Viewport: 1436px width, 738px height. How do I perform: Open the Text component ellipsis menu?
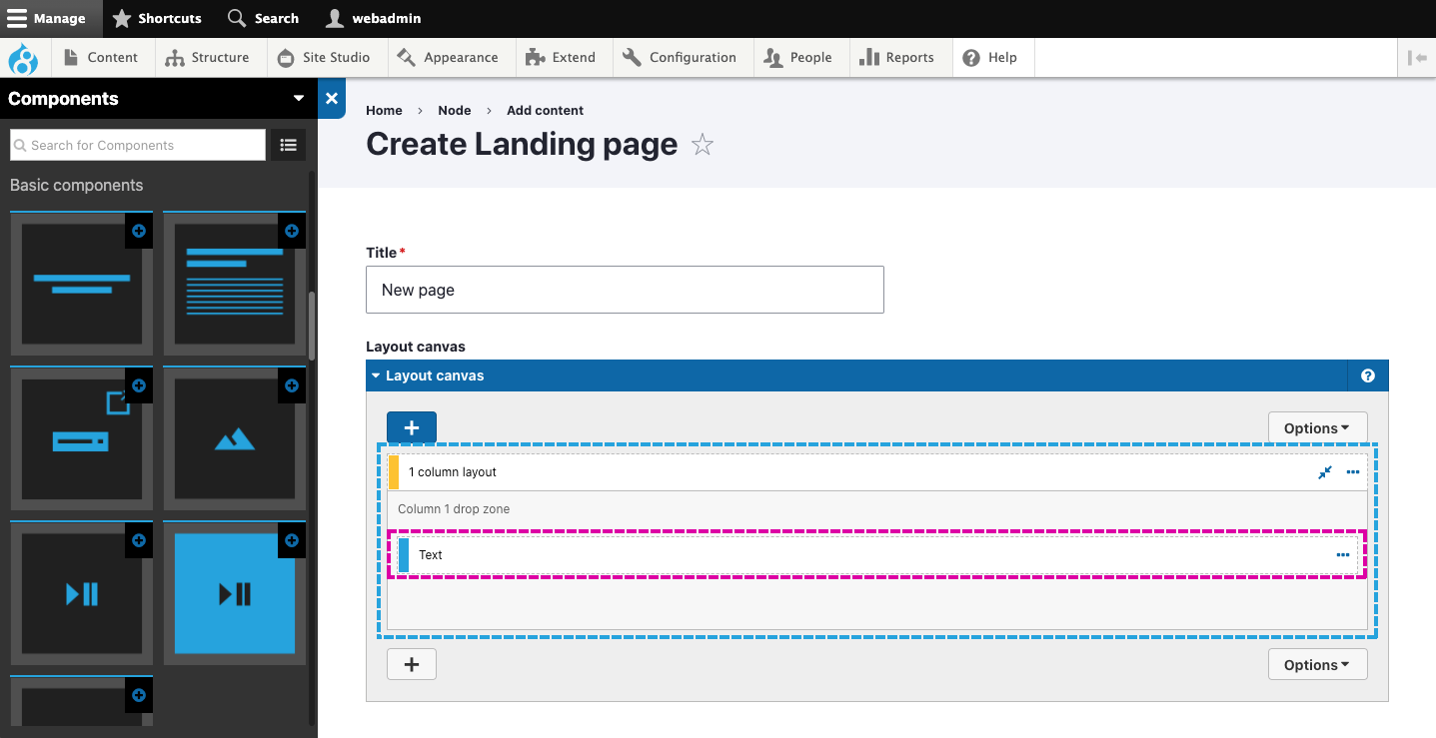tap(1343, 555)
